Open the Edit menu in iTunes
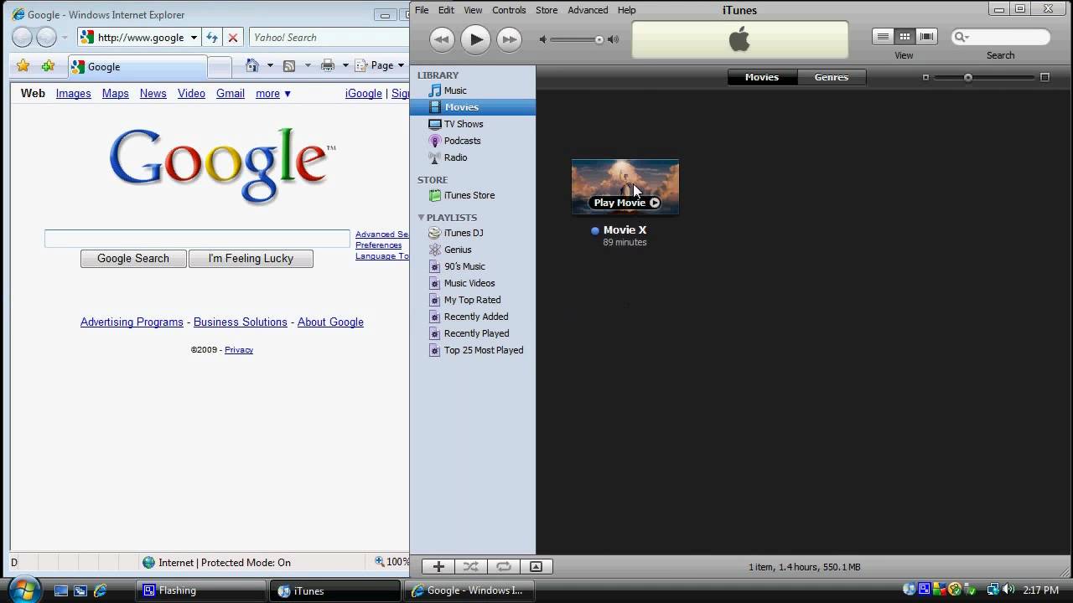Image resolution: width=1073 pixels, height=603 pixels. coord(446,10)
